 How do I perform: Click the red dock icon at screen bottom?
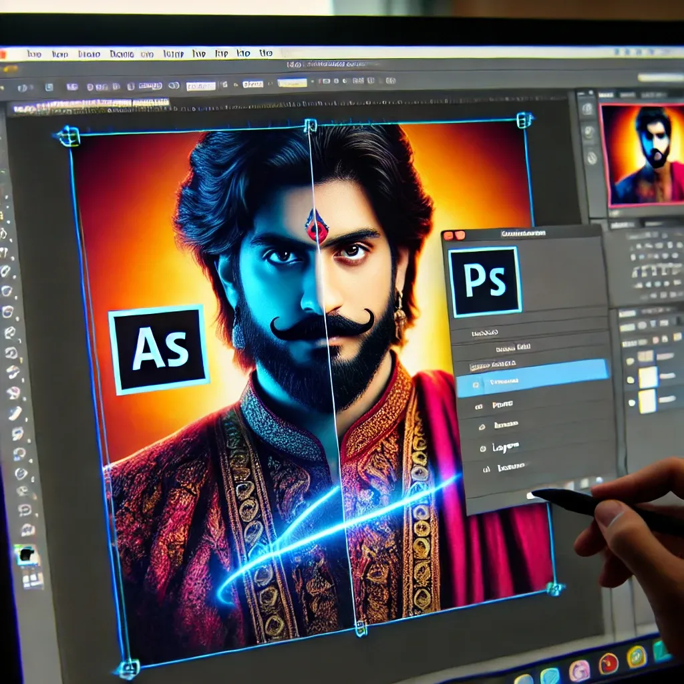click(608, 663)
